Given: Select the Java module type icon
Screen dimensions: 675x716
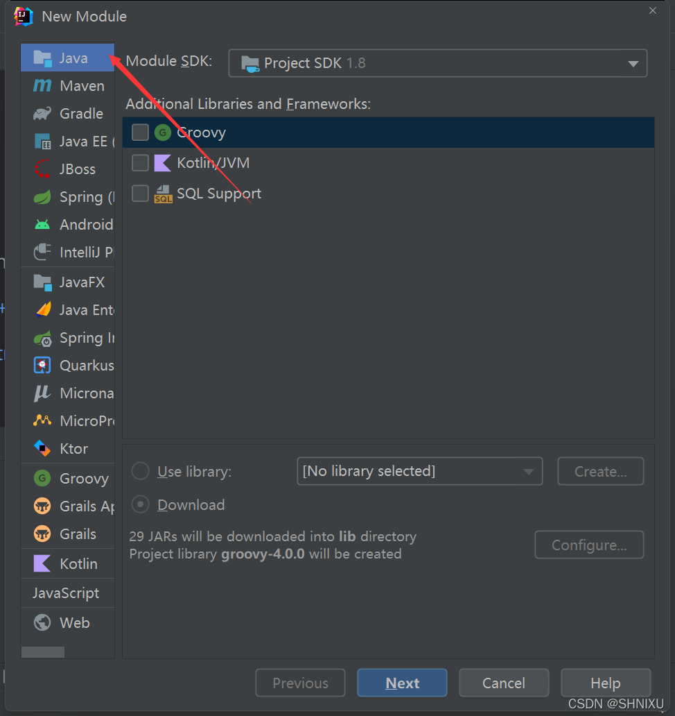Looking at the screenshot, I should (42, 58).
